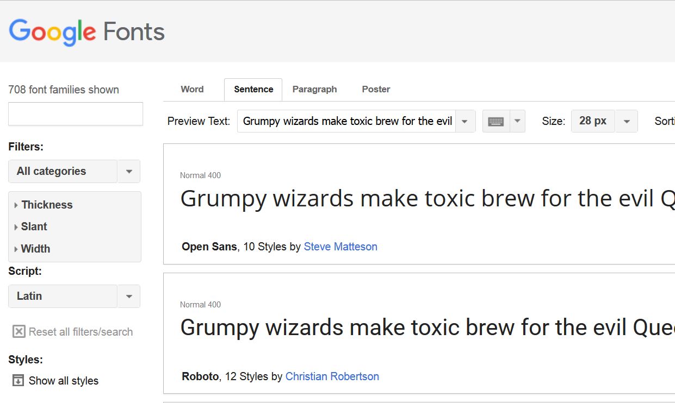Screen dimensions: 675x403
Task: Click the Roboto font name
Action: coord(200,376)
